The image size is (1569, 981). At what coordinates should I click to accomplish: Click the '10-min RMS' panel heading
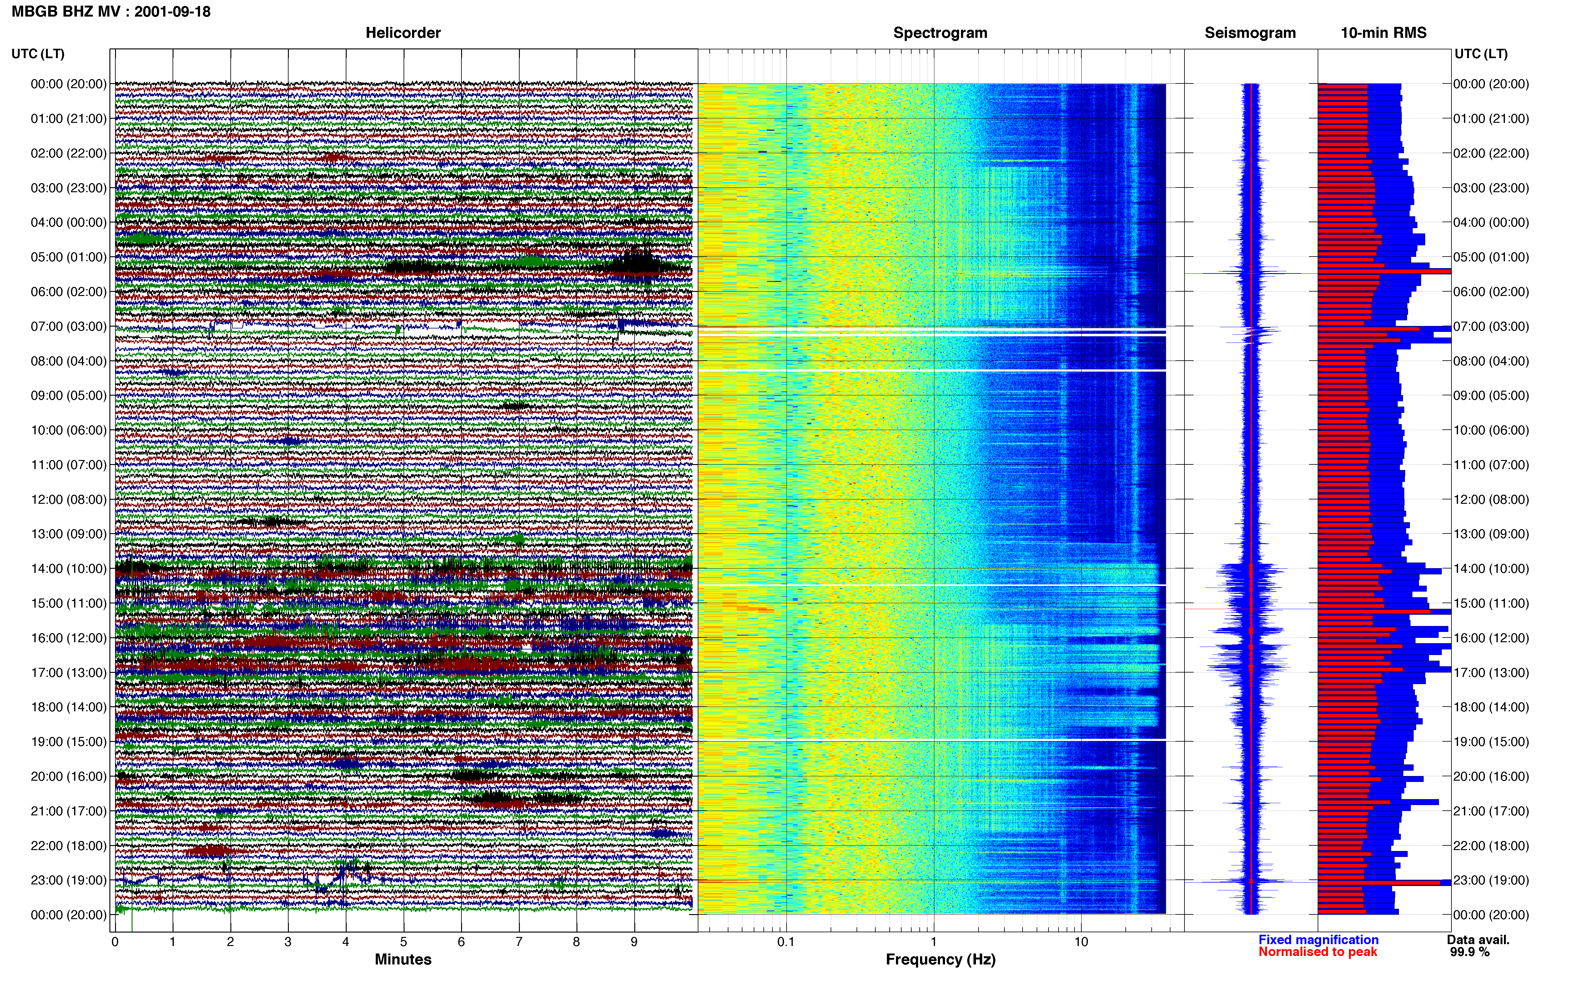[x=1383, y=33]
